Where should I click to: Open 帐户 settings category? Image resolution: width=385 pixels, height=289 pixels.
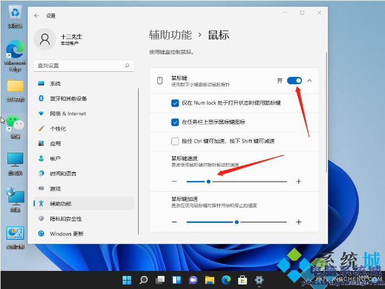(84, 158)
